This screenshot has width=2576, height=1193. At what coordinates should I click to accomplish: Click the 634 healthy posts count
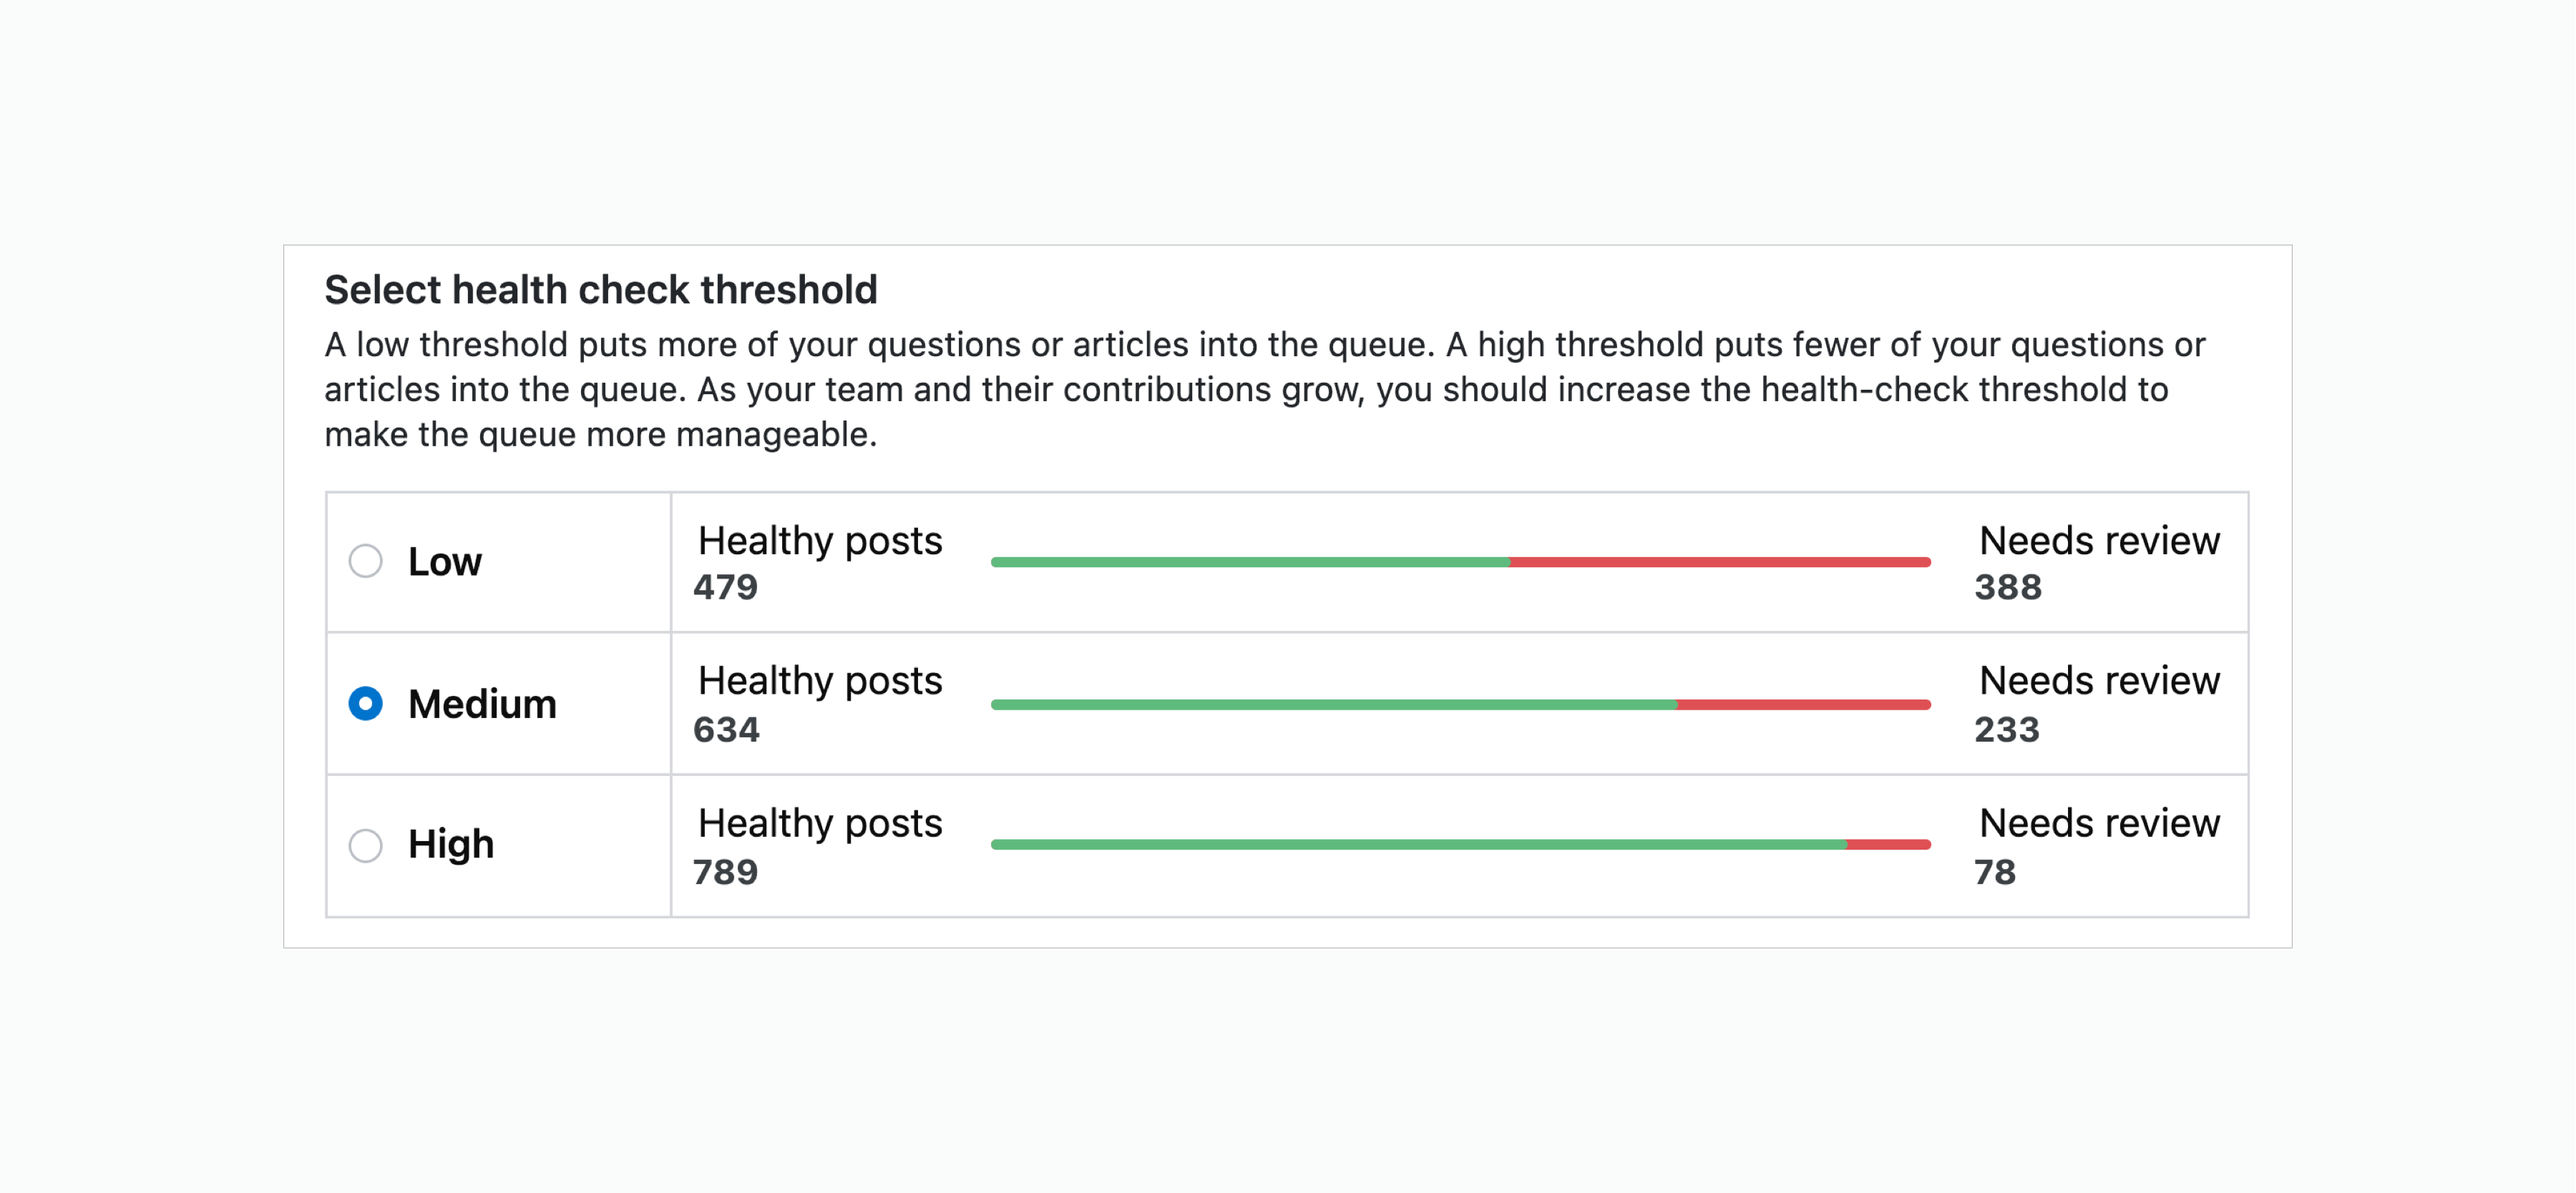point(727,730)
